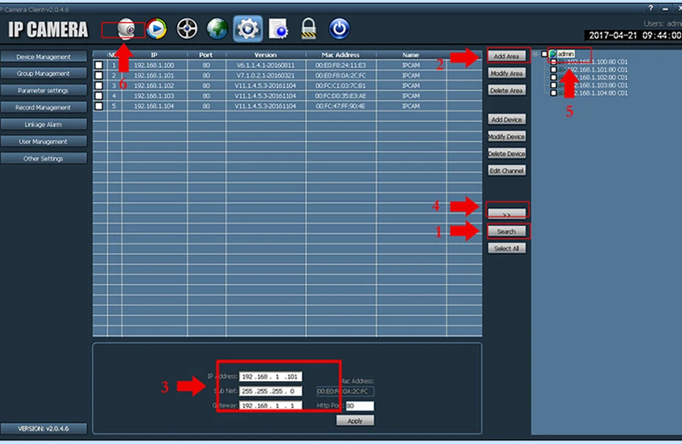682x444 pixels.
Task: Click the Modify Area button
Action: 507,73
